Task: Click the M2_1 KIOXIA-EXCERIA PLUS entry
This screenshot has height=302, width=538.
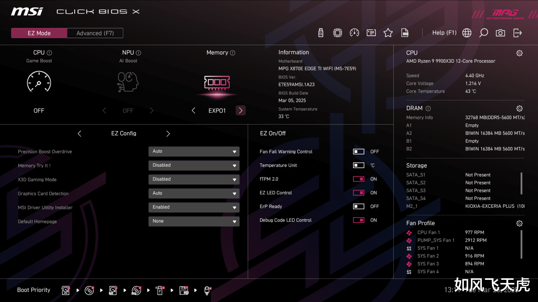Action: tap(465, 206)
